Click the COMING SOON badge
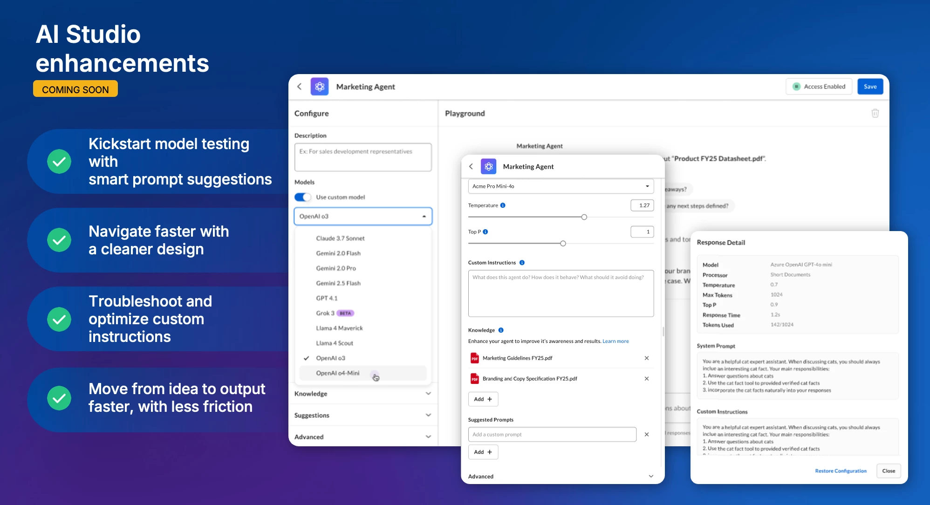 75,89
